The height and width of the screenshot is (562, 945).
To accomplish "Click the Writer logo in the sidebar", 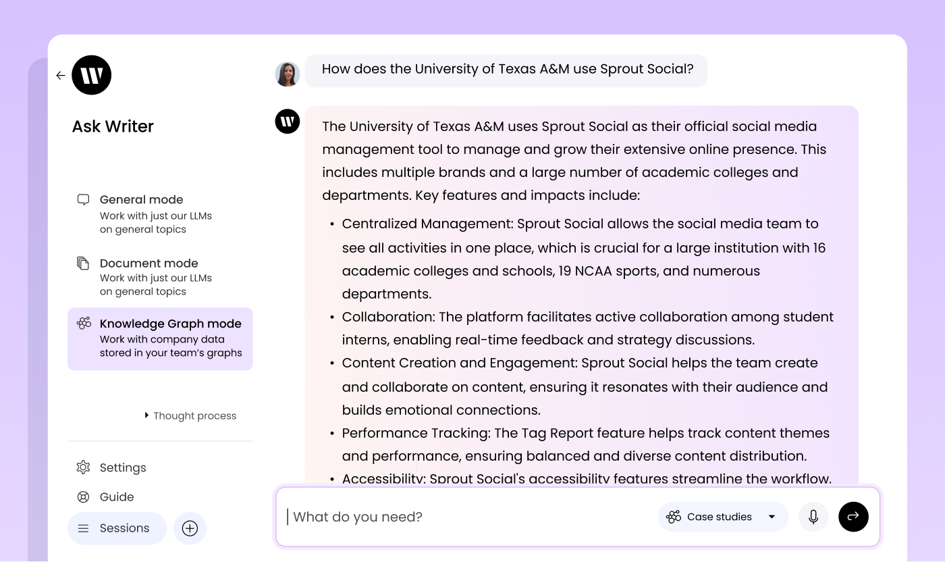I will (92, 75).
